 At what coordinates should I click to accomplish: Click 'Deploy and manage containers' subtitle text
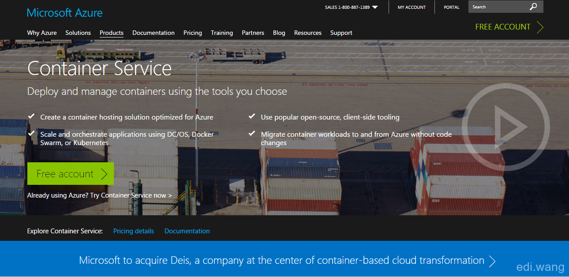click(x=157, y=91)
